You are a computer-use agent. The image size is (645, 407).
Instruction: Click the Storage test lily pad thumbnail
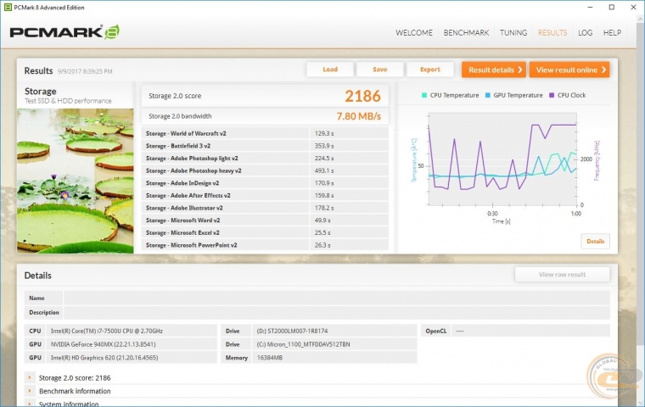76,181
